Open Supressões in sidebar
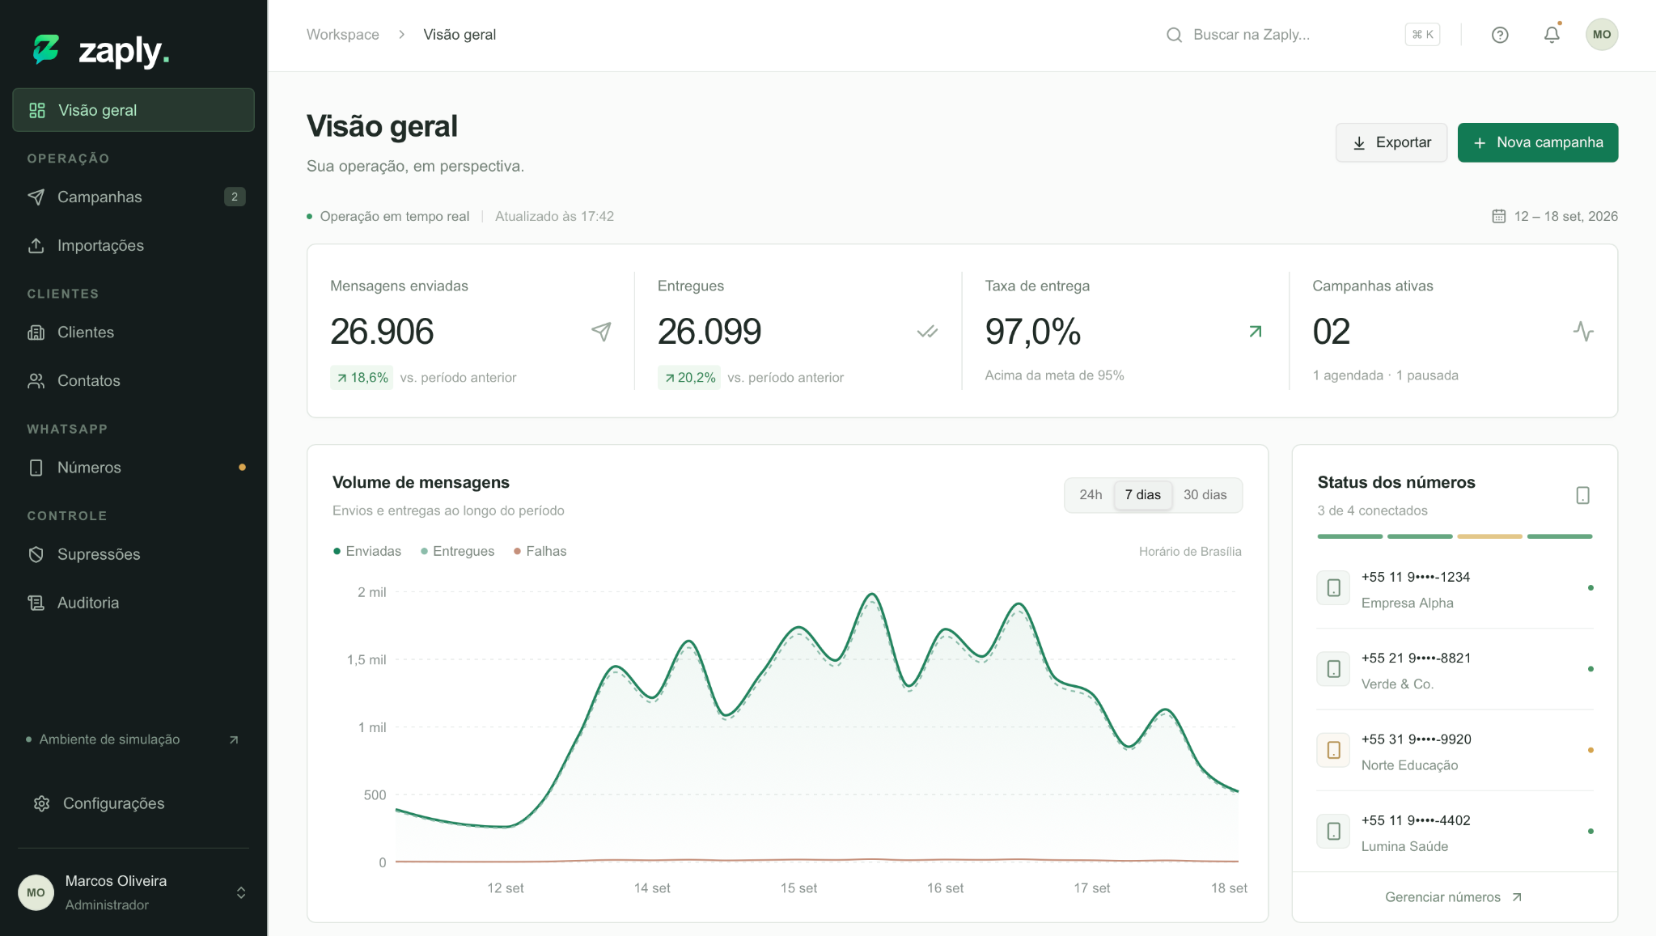This screenshot has height=936, width=1656. [133, 554]
